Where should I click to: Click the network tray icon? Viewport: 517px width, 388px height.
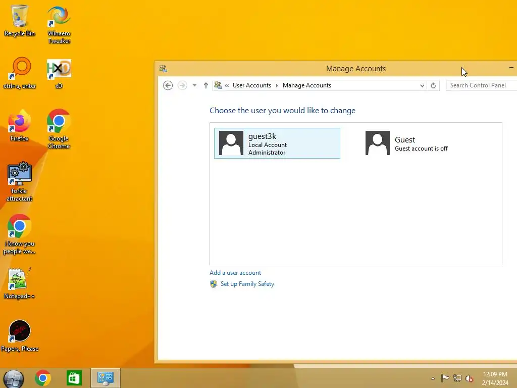(457, 378)
